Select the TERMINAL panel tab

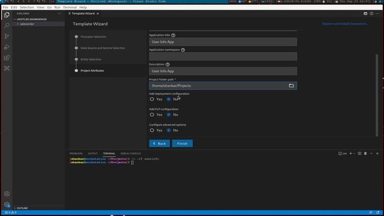coord(109,154)
